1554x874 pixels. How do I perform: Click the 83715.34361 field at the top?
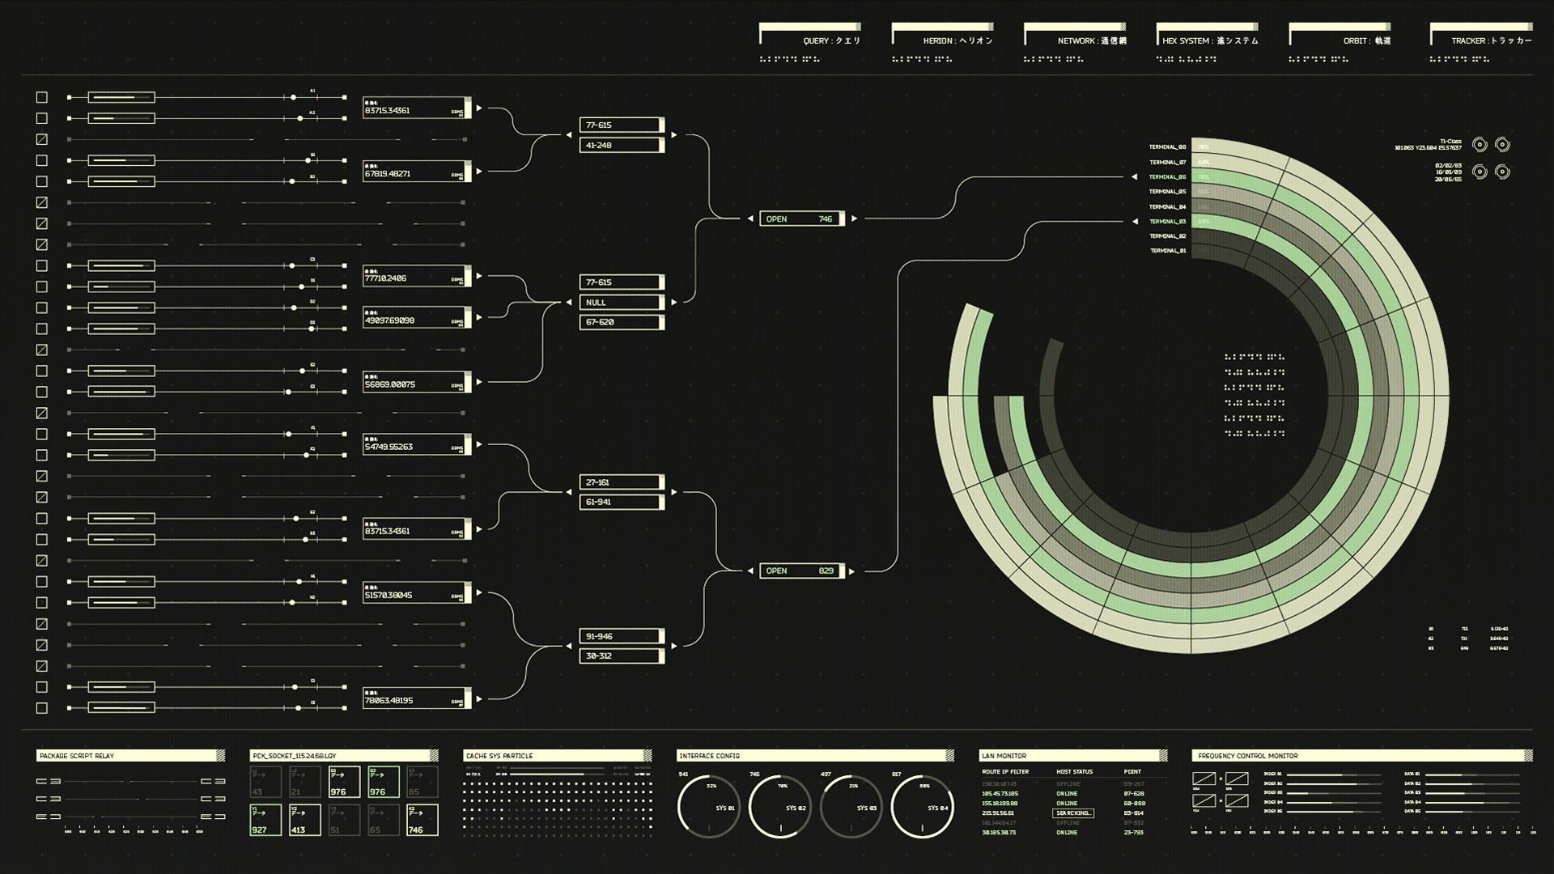[x=417, y=108]
